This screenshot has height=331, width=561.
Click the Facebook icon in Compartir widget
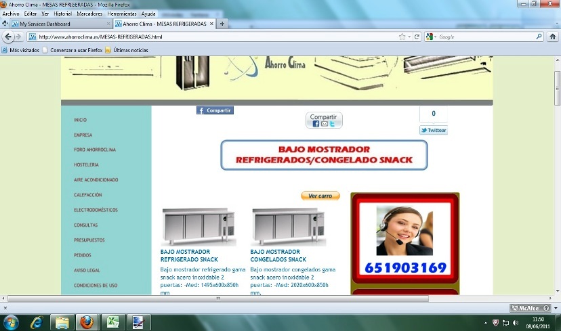coord(316,124)
